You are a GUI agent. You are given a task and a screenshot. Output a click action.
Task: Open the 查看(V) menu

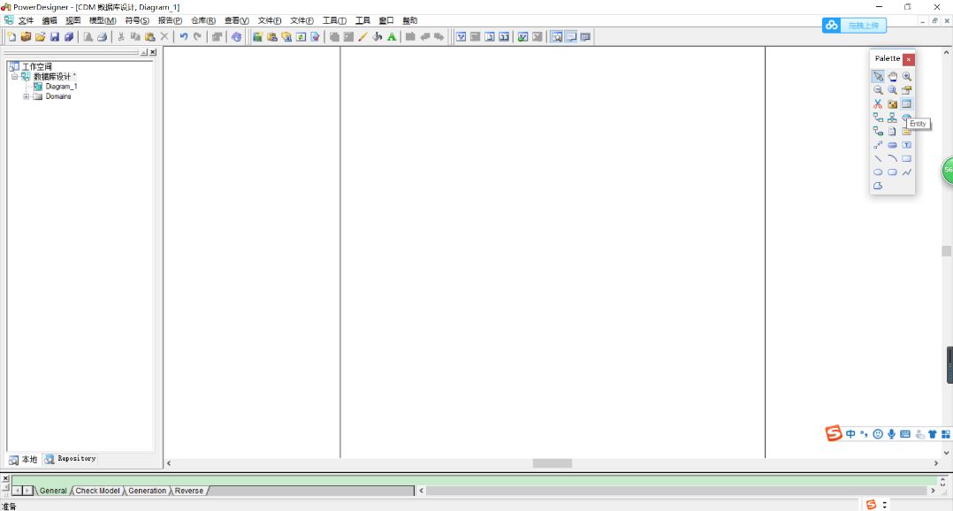point(237,20)
